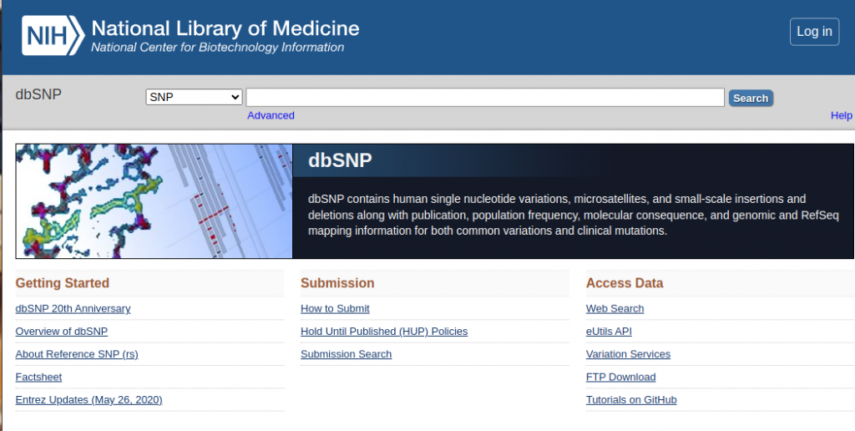Click the dbSNP header label
This screenshot has height=431, width=855.
(x=38, y=94)
